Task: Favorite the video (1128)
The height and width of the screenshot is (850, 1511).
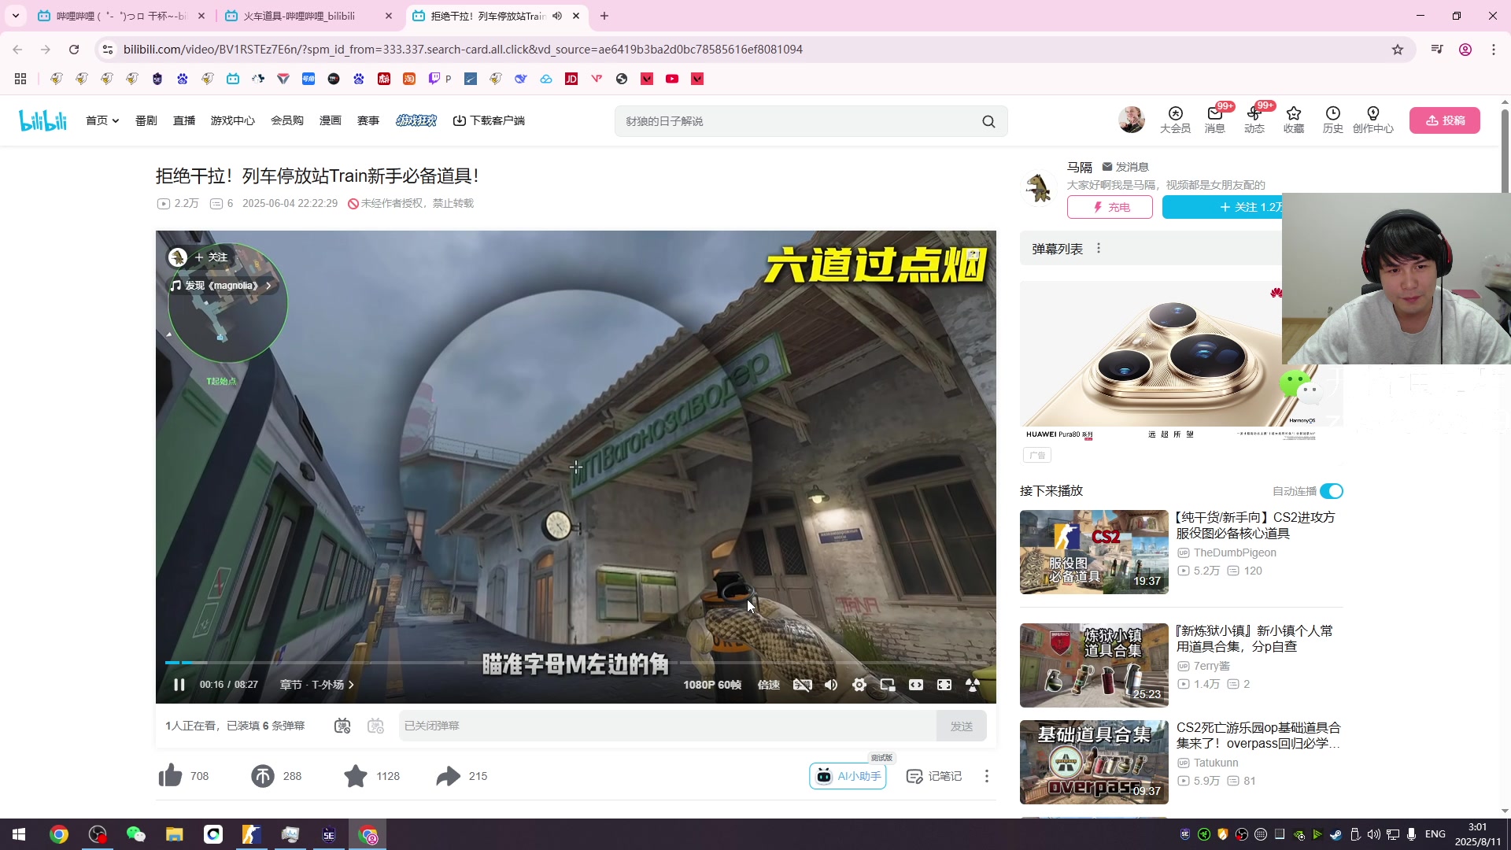Action: (371, 776)
